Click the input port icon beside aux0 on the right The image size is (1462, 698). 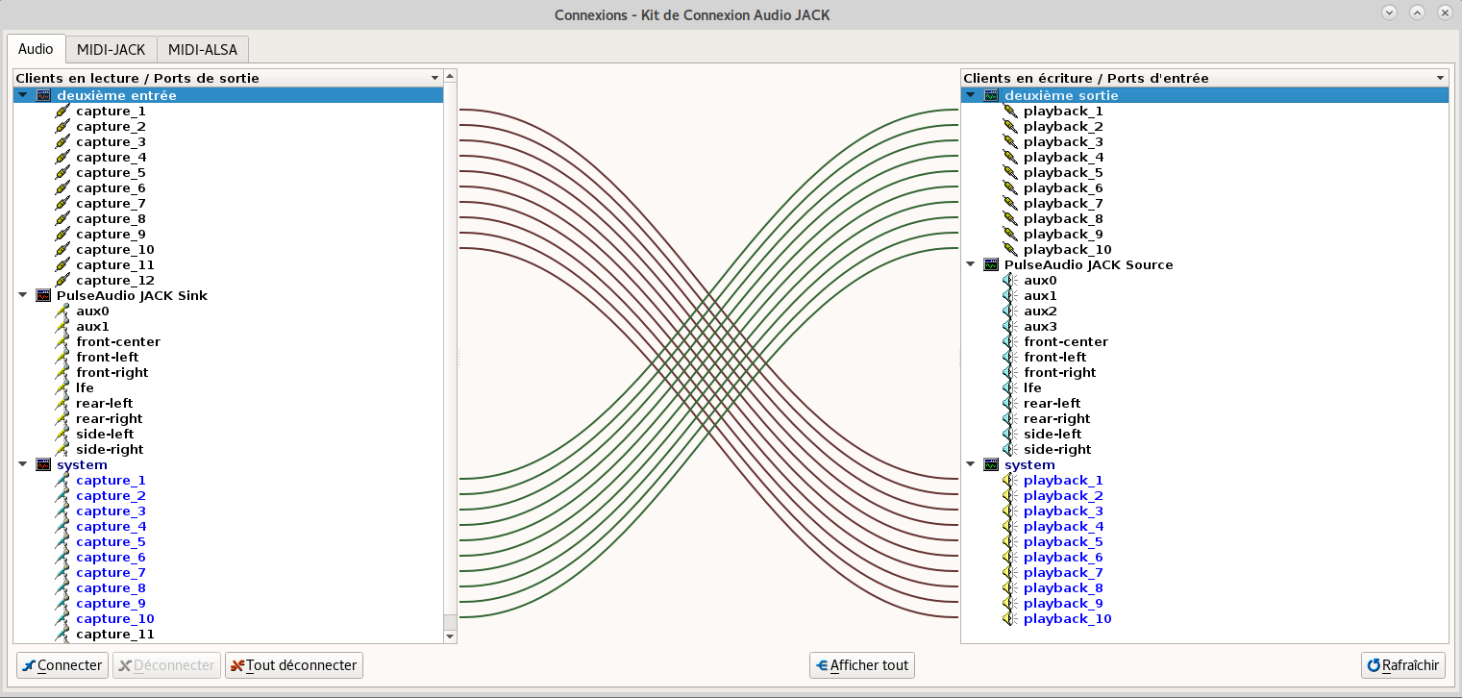(1009, 280)
